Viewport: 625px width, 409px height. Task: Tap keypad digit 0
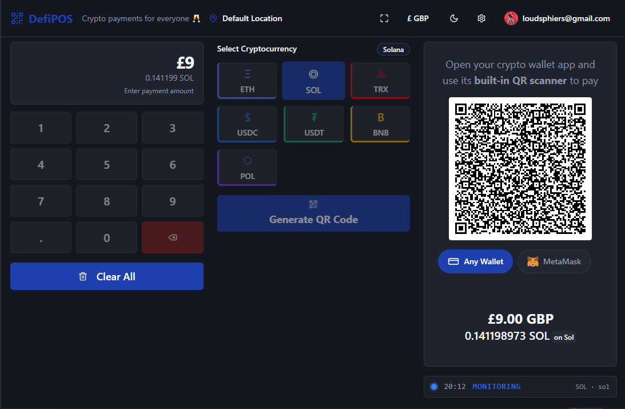coord(106,237)
